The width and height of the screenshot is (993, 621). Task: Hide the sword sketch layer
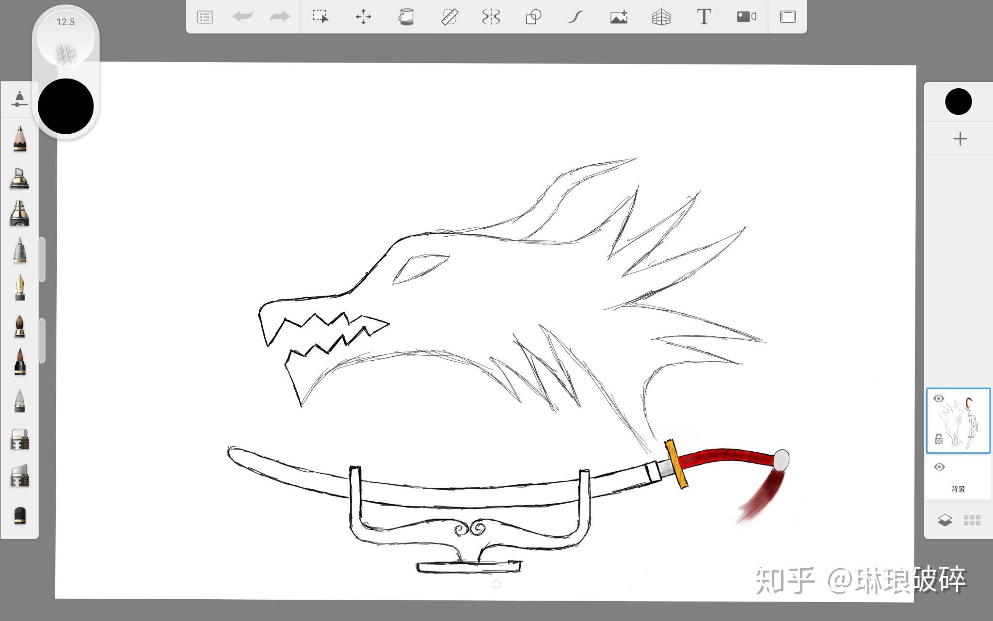click(939, 398)
